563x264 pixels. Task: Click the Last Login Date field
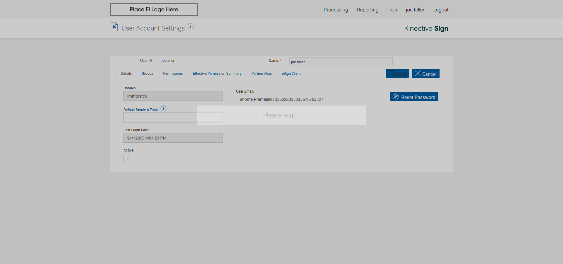[x=173, y=138]
